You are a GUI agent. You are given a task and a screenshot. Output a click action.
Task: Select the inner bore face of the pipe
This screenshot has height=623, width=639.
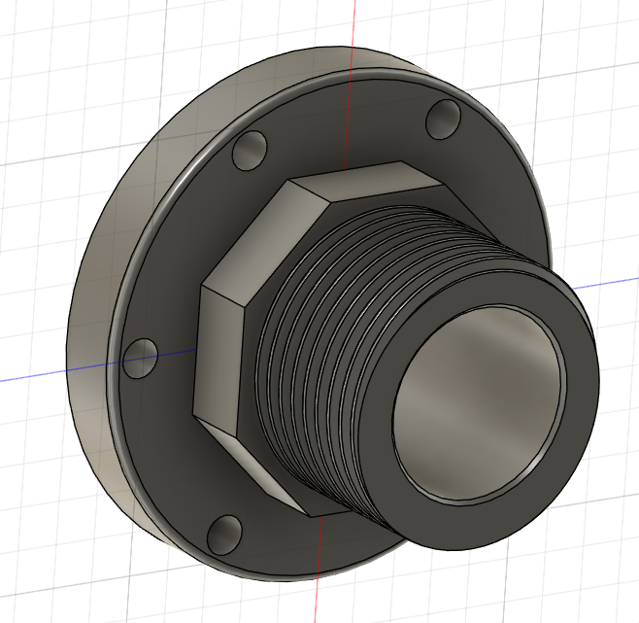[477, 401]
